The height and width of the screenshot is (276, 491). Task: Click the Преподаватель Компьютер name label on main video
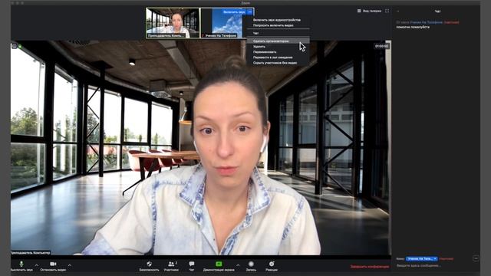[x=31, y=252]
